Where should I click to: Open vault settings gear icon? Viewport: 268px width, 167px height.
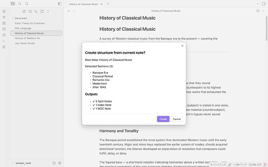(x=60, y=163)
